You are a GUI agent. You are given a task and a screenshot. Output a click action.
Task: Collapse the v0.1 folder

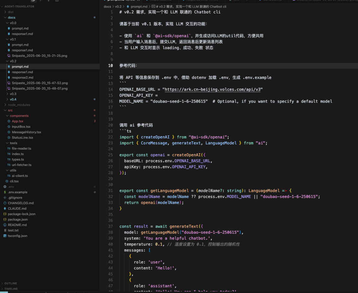(x=7, y=39)
